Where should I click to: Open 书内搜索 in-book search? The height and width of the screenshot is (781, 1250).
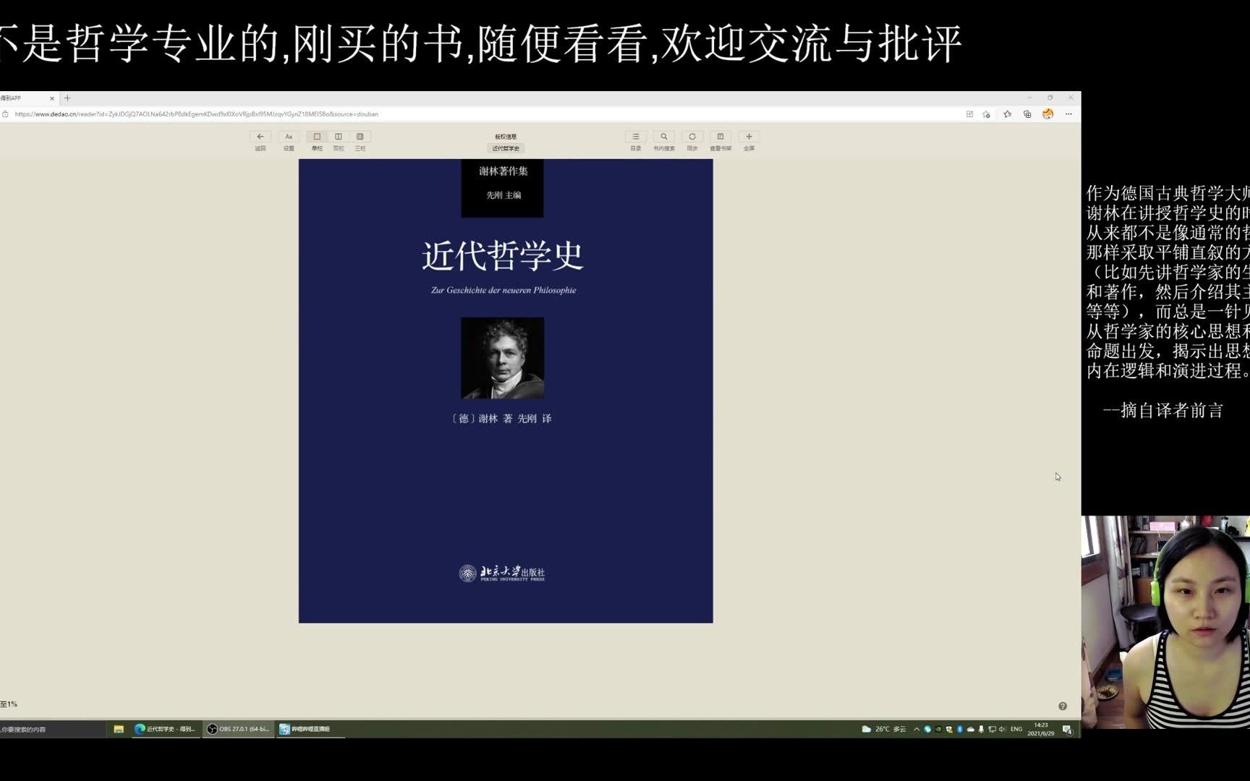pos(663,137)
